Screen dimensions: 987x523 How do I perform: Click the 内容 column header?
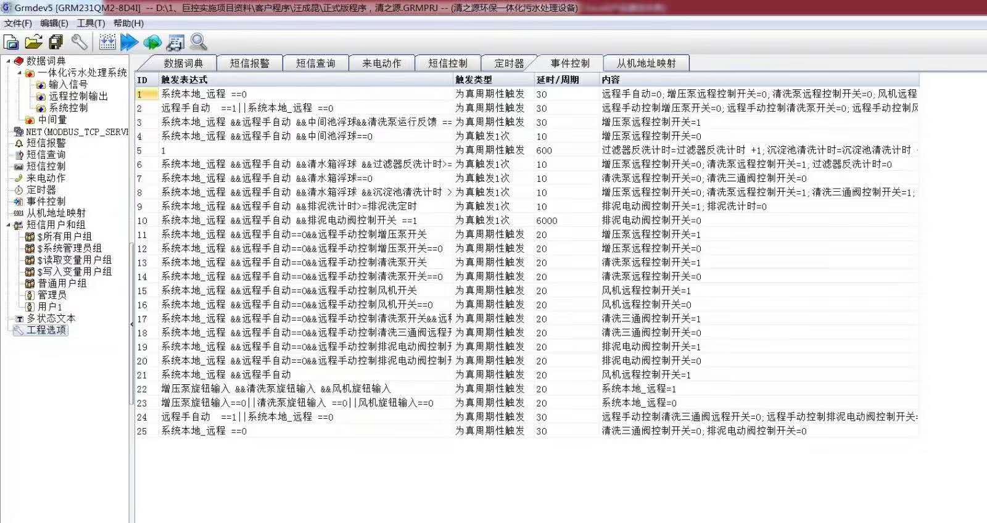(x=759, y=80)
